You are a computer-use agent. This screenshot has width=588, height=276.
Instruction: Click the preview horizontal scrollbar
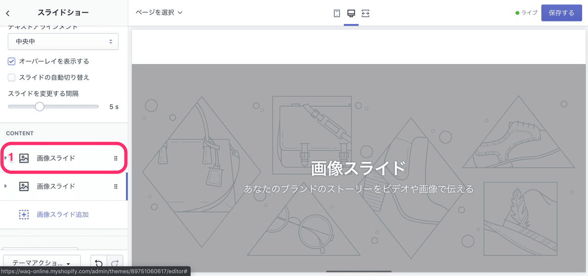[359, 271]
